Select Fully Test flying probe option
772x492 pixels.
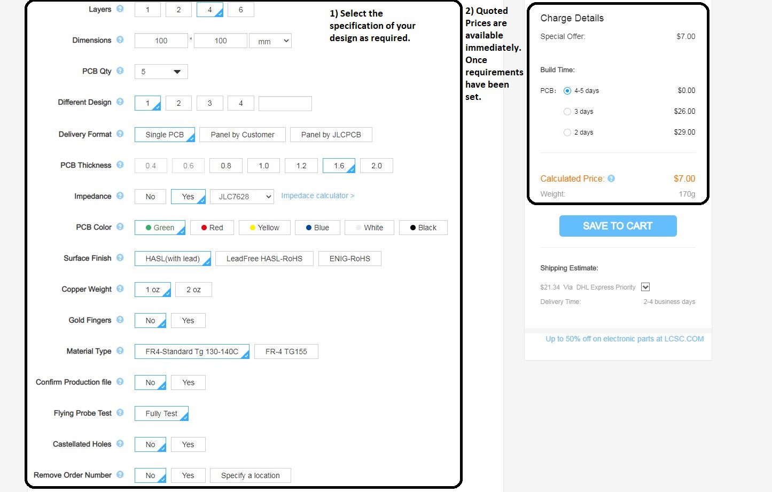click(x=161, y=413)
